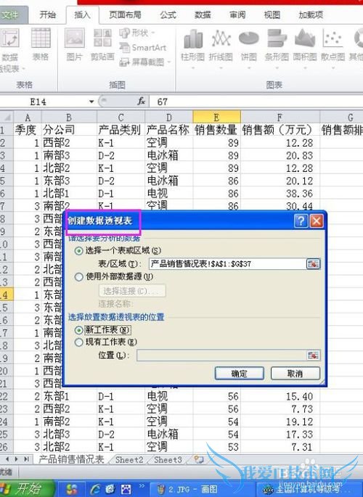
Task: Switch to the Add-ins (加载项) tab
Action: 311,15
